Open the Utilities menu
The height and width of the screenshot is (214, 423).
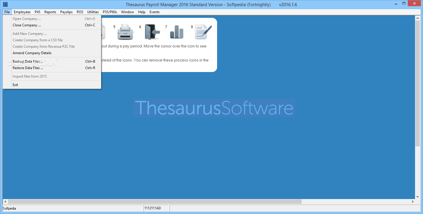(93, 12)
